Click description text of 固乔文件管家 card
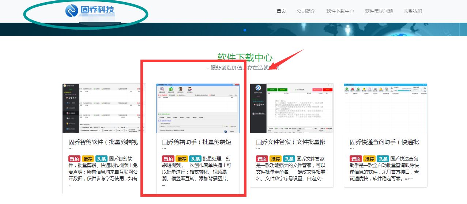 coord(291,169)
